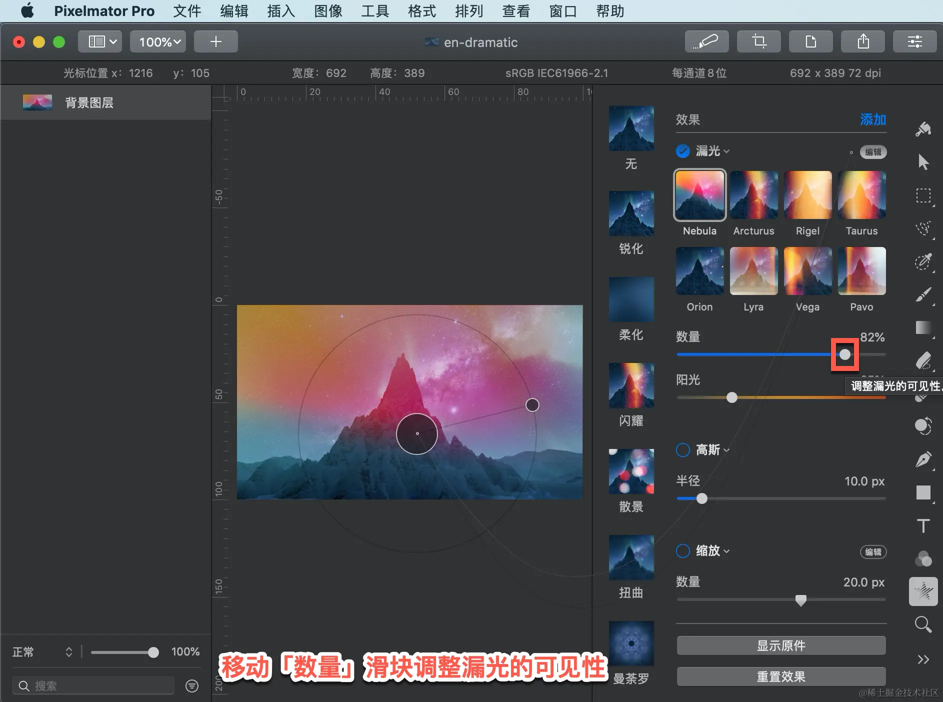Click 编辑 button beside 缩放
This screenshot has width=943, height=702.
pyautogui.click(x=873, y=552)
